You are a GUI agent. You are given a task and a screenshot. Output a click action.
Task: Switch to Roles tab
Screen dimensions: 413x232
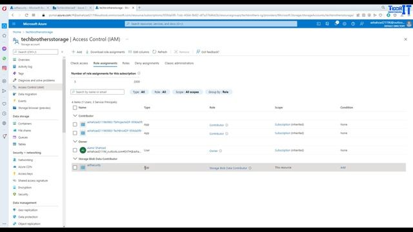click(x=126, y=63)
